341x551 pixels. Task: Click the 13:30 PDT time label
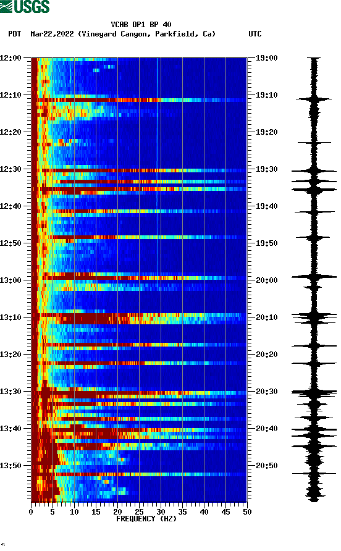[11, 392]
